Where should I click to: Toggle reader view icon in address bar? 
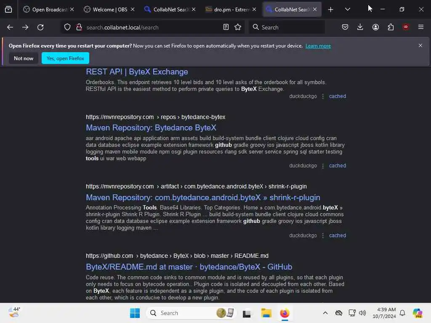(x=226, y=27)
